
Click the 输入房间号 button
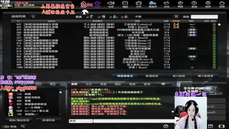pyautogui.click(x=206, y=76)
